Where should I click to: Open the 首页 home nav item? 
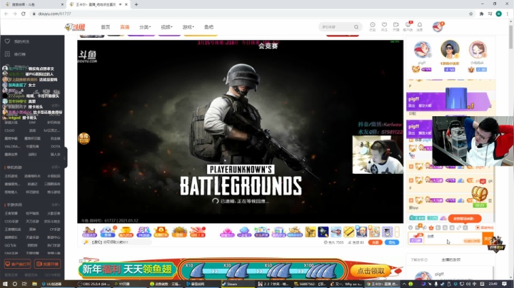click(106, 27)
